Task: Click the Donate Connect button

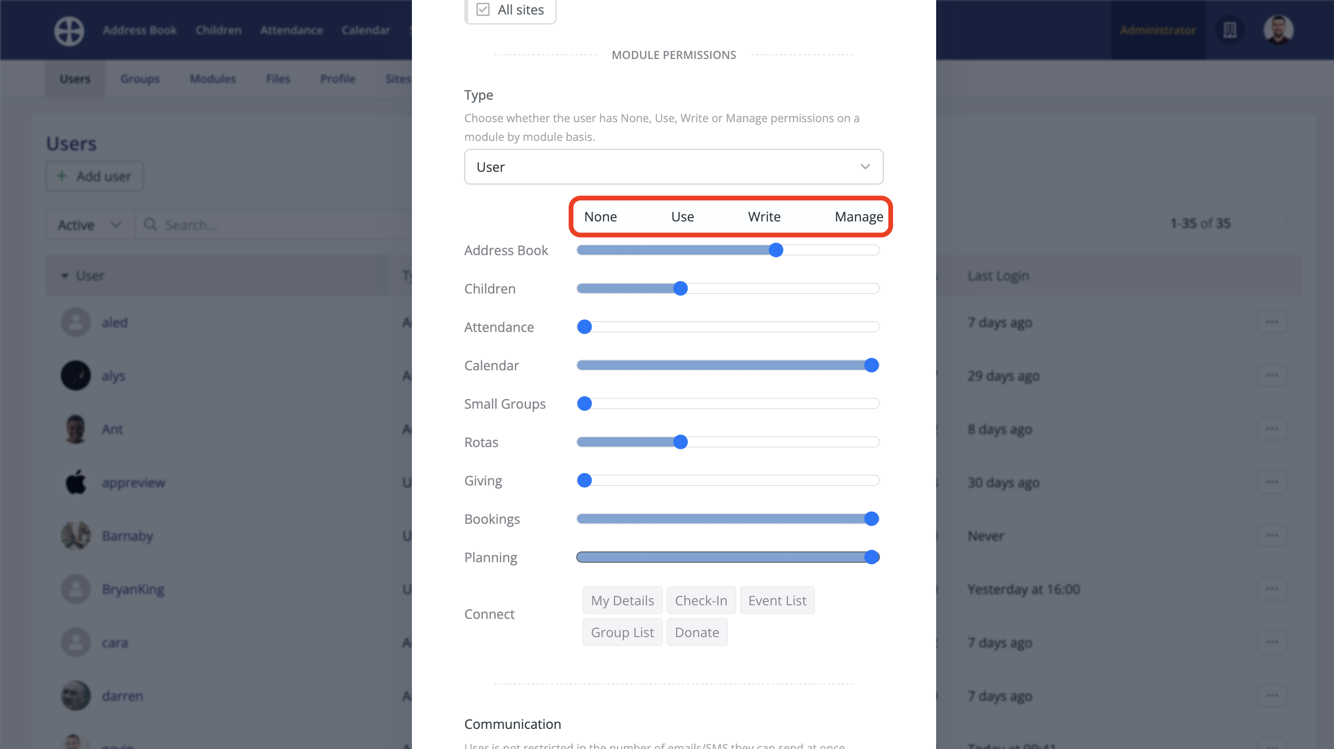Action: click(x=696, y=632)
